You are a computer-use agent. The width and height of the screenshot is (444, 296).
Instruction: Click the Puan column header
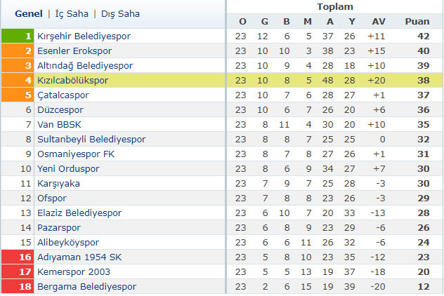(417, 21)
